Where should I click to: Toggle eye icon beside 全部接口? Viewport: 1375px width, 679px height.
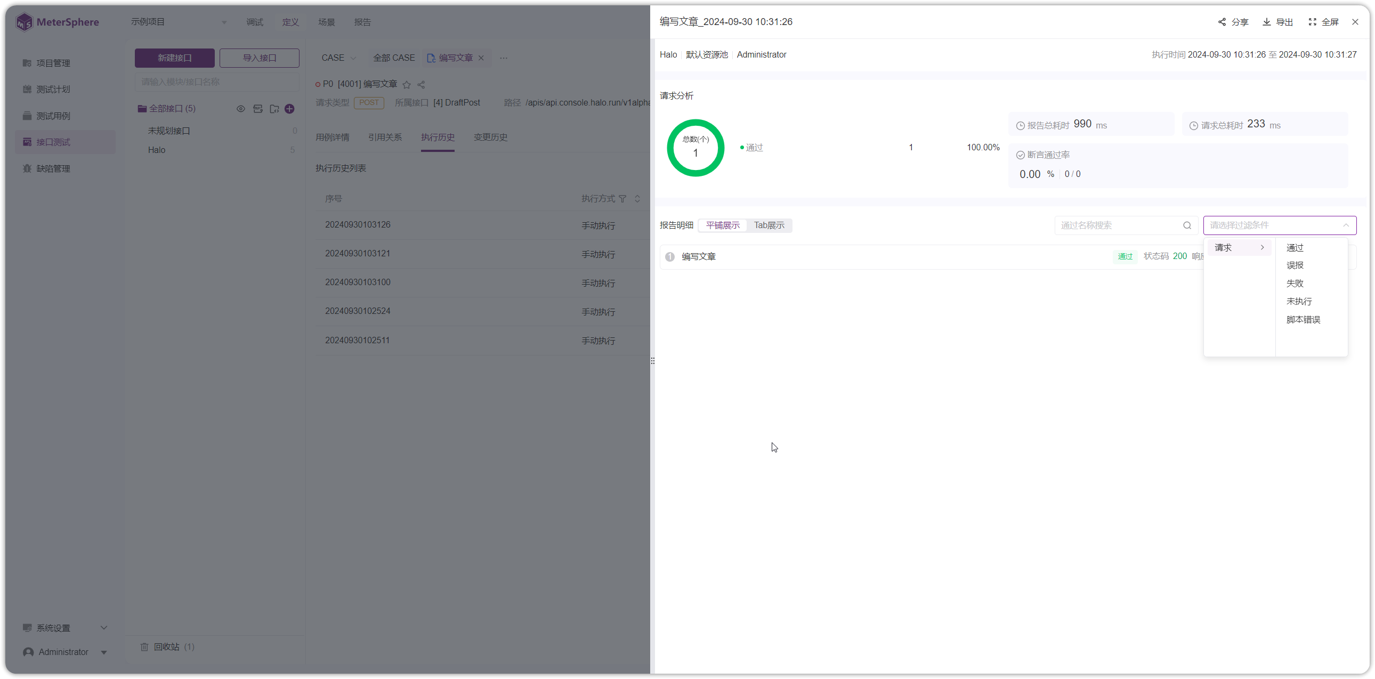pyautogui.click(x=241, y=109)
